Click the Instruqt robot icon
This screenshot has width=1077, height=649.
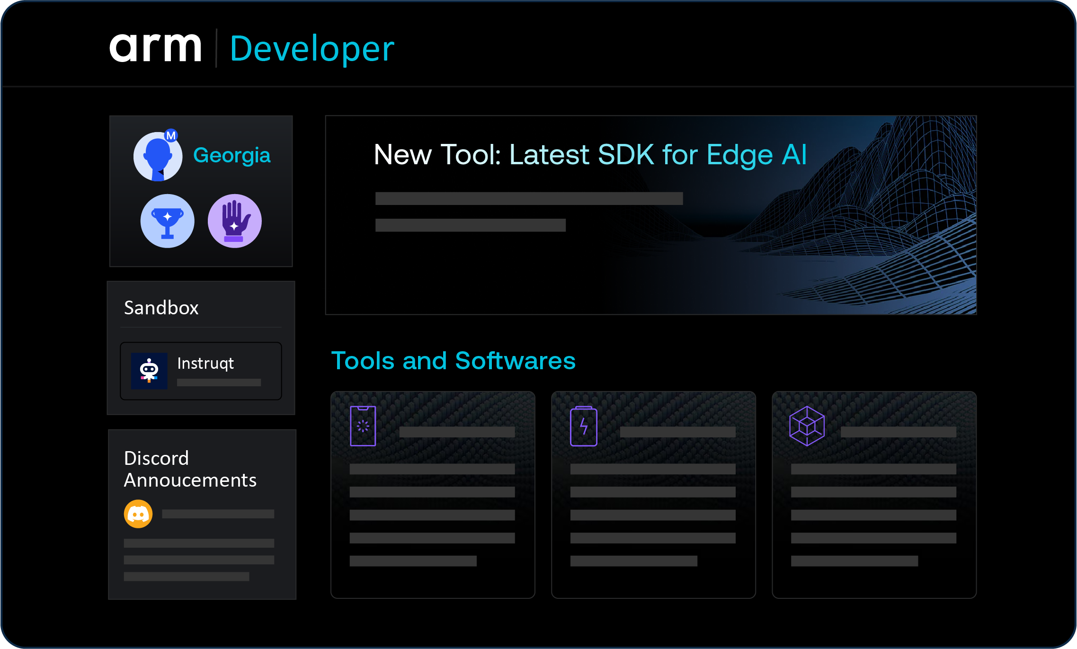pyautogui.click(x=149, y=371)
